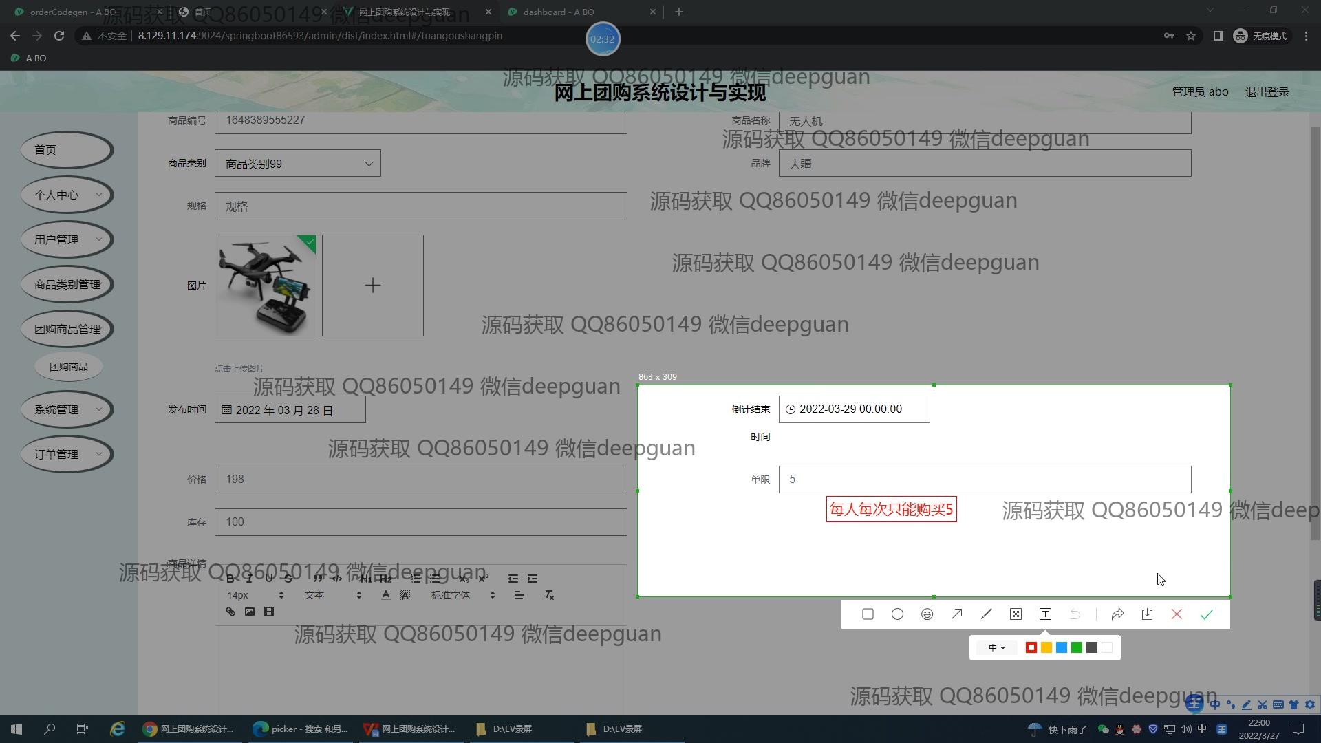Expand the 订单管理 sidebar menu
This screenshot has width=1321, height=743.
tap(67, 454)
